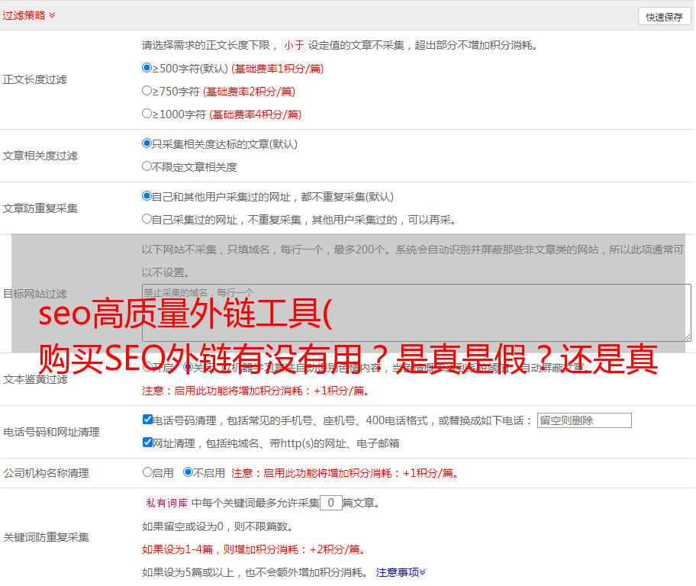Viewport: 696px width, 586px height.
Task: Expand the 注意事项 notes link
Action: point(401,572)
